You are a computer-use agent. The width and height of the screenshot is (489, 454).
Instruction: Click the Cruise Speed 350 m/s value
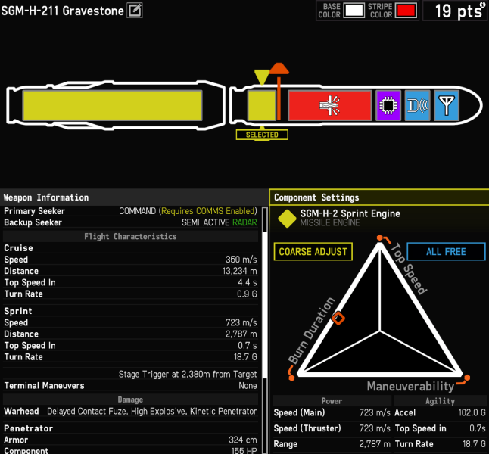coord(241,260)
